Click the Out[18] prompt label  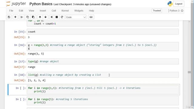(x=20, y=80)
